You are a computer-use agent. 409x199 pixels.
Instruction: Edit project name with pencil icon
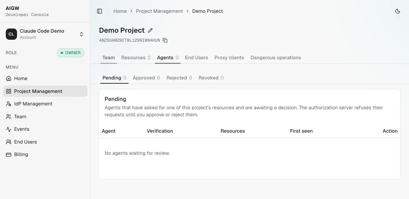click(150, 30)
